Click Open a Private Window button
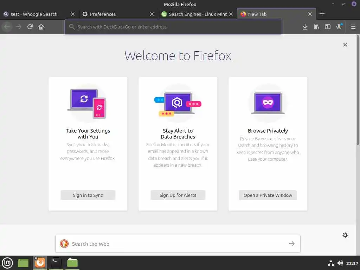The width and height of the screenshot is (360, 270). 268,195
